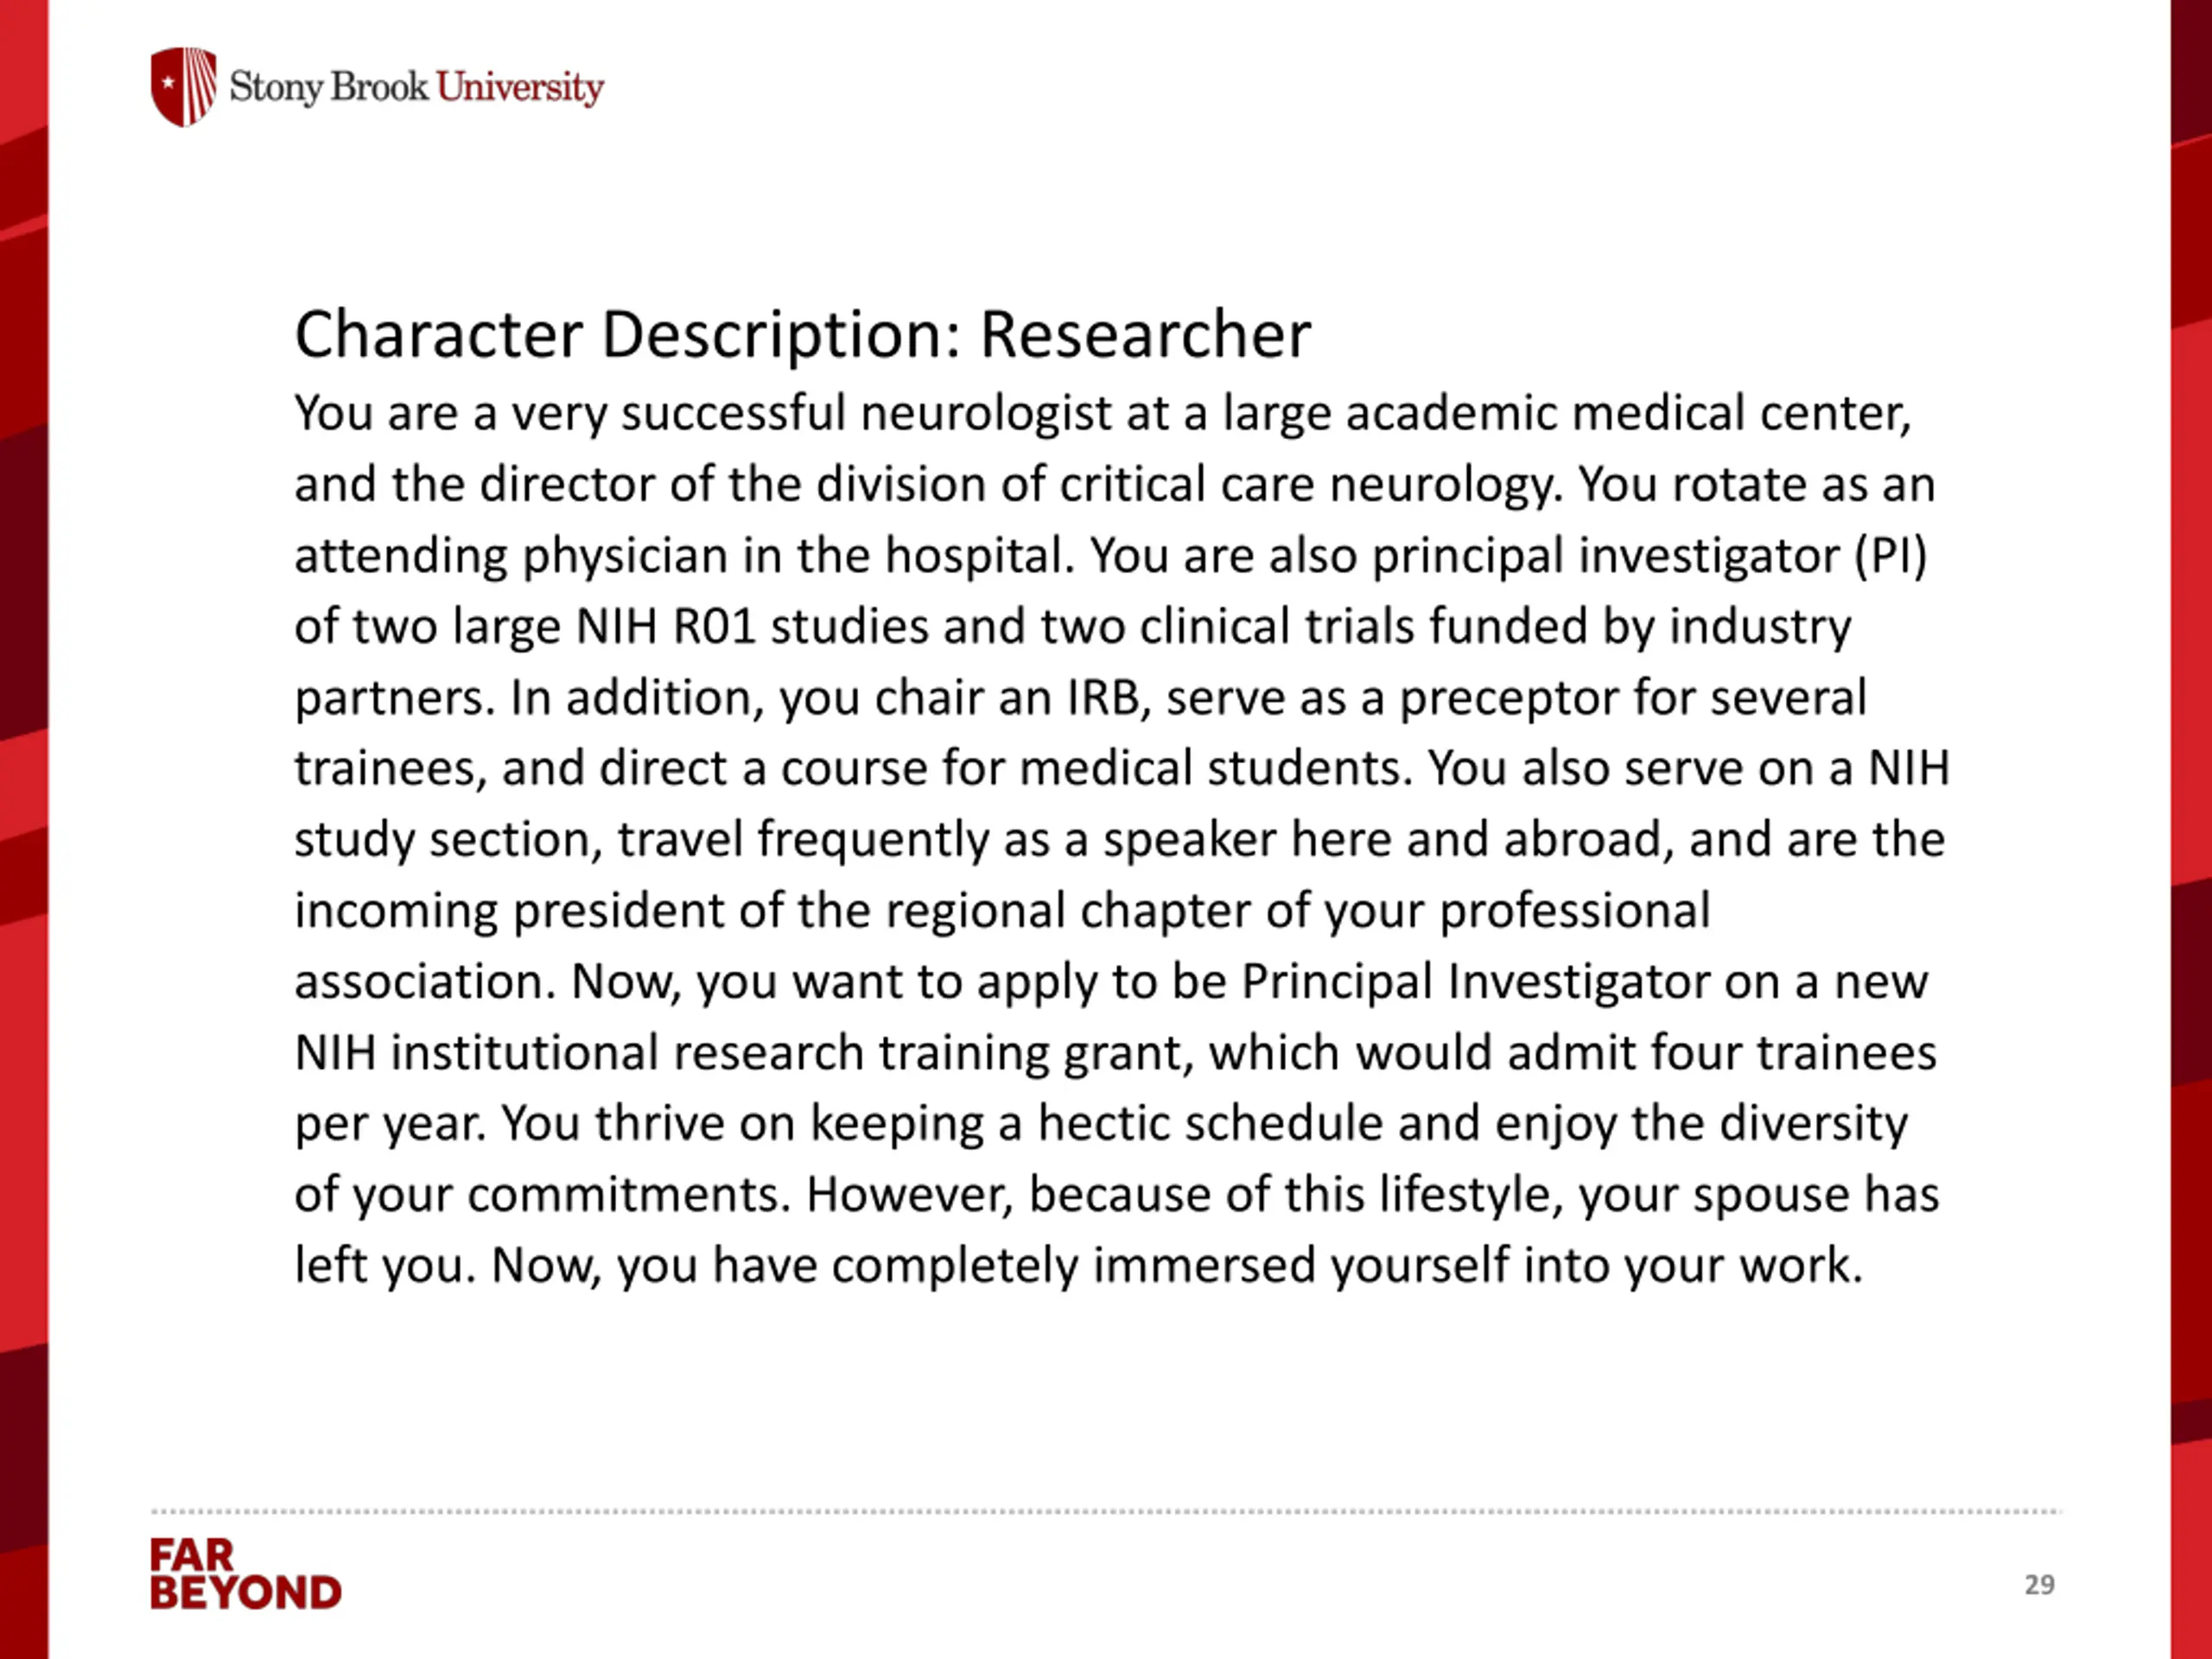Click the phrase 'hectic schedule'
The image size is (2212, 1659).
coord(1210,1123)
